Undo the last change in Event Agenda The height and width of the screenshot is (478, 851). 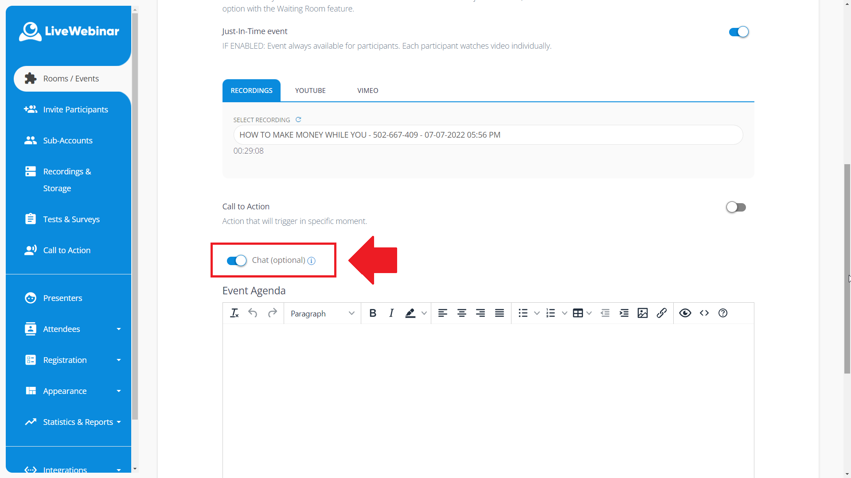click(x=253, y=313)
